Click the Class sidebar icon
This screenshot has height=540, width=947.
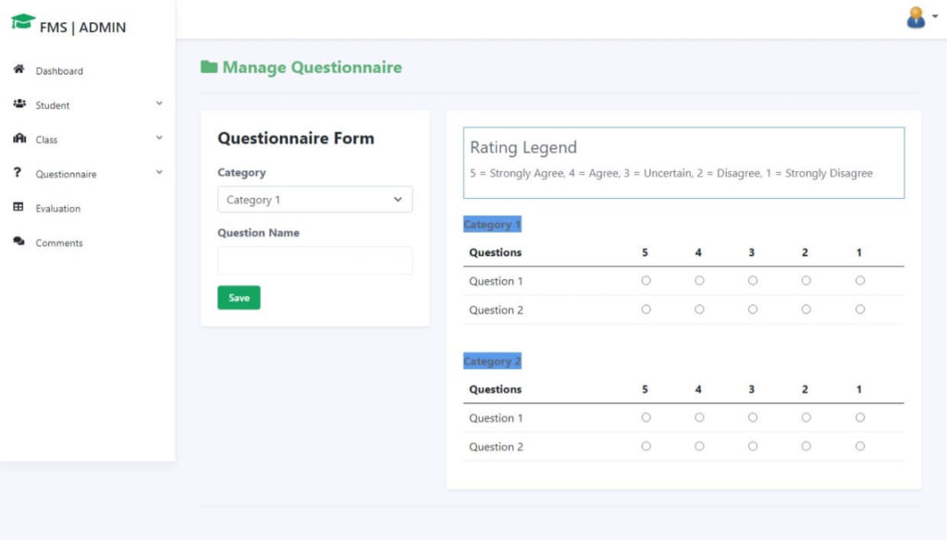(x=20, y=140)
